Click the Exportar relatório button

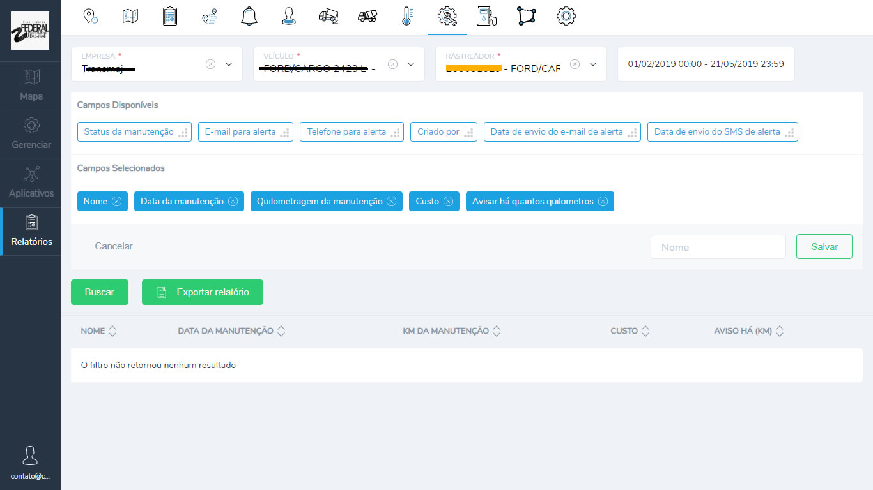click(x=203, y=292)
